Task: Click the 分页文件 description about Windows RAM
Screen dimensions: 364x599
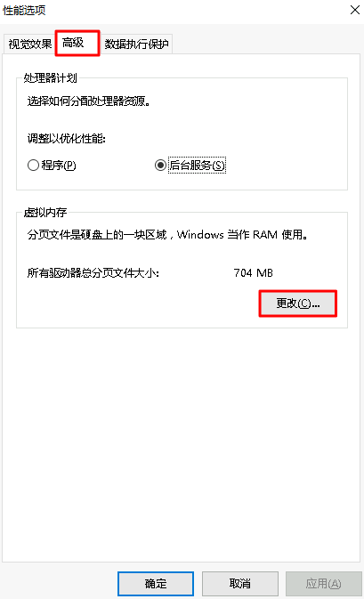Action: pyautogui.click(x=167, y=235)
